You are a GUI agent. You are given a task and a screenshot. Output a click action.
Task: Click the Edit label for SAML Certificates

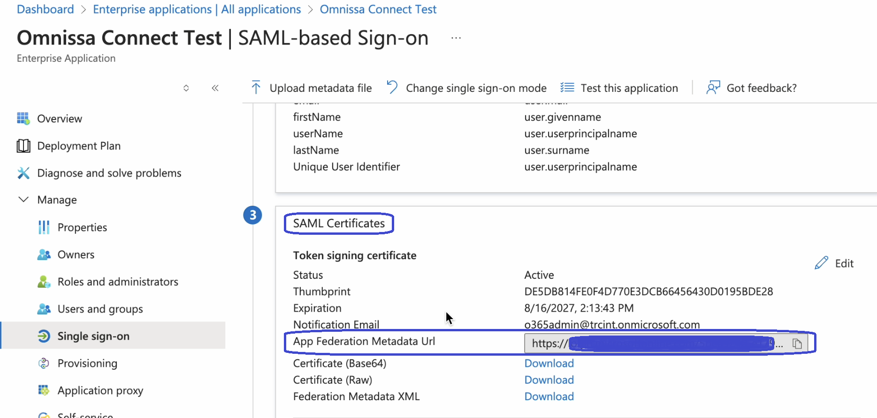pos(844,263)
